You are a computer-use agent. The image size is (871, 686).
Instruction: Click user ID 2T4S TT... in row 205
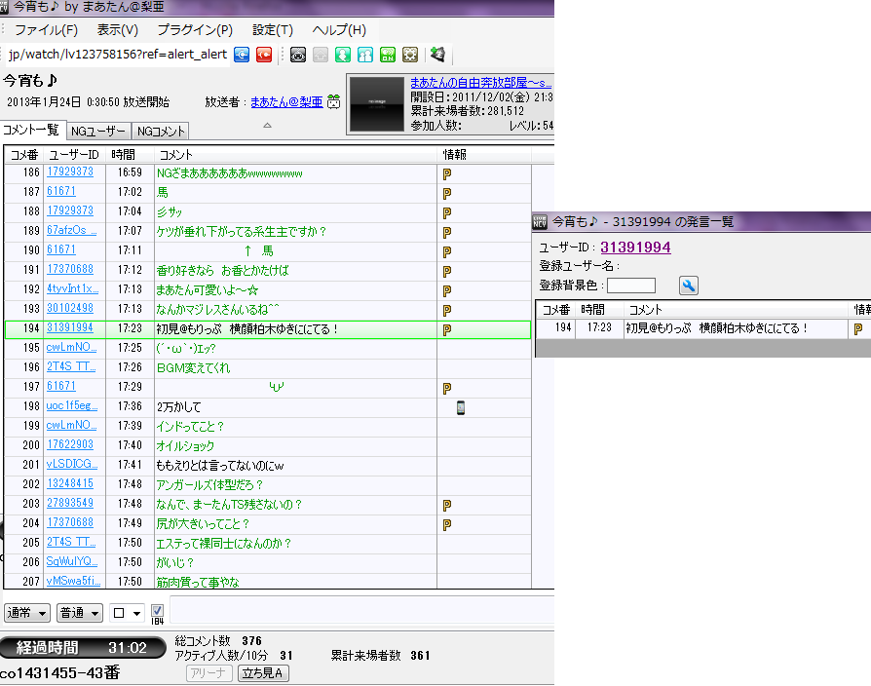coord(71,542)
